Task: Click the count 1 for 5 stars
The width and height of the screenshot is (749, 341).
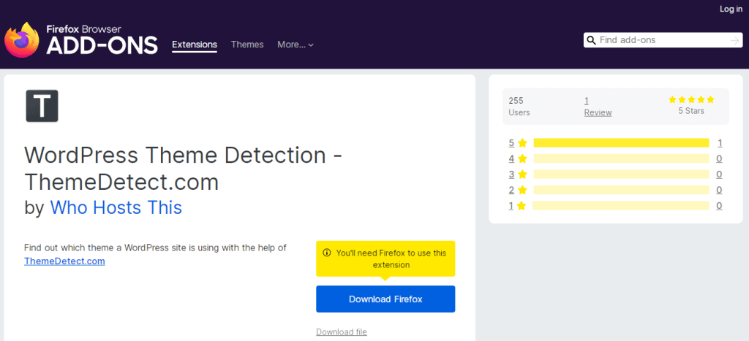Action: [x=720, y=142]
